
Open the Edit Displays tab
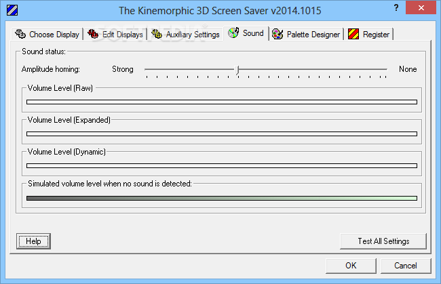pos(115,35)
